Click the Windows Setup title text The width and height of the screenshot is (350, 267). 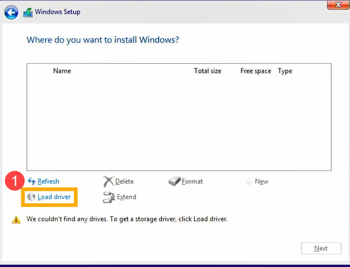(57, 12)
